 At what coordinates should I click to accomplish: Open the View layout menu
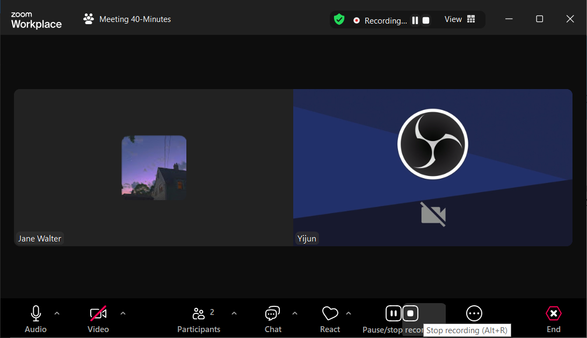click(460, 19)
